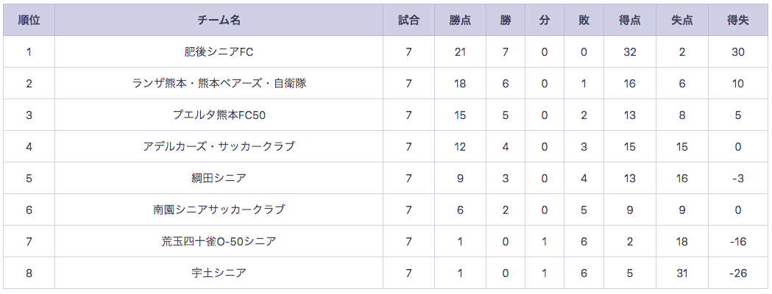The width and height of the screenshot is (772, 294).
Task: Click team name 綱田シニア
Action: pos(219,178)
